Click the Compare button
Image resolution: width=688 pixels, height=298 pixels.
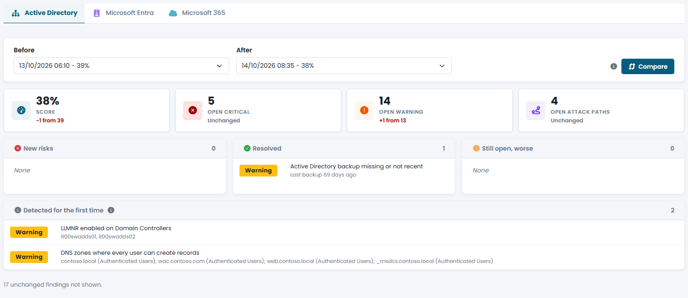[x=648, y=66]
